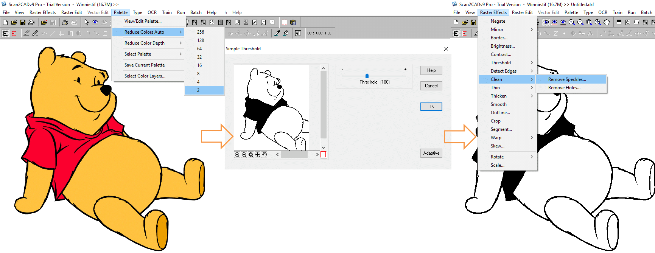Click Open folder icon in left window

click(x=14, y=22)
